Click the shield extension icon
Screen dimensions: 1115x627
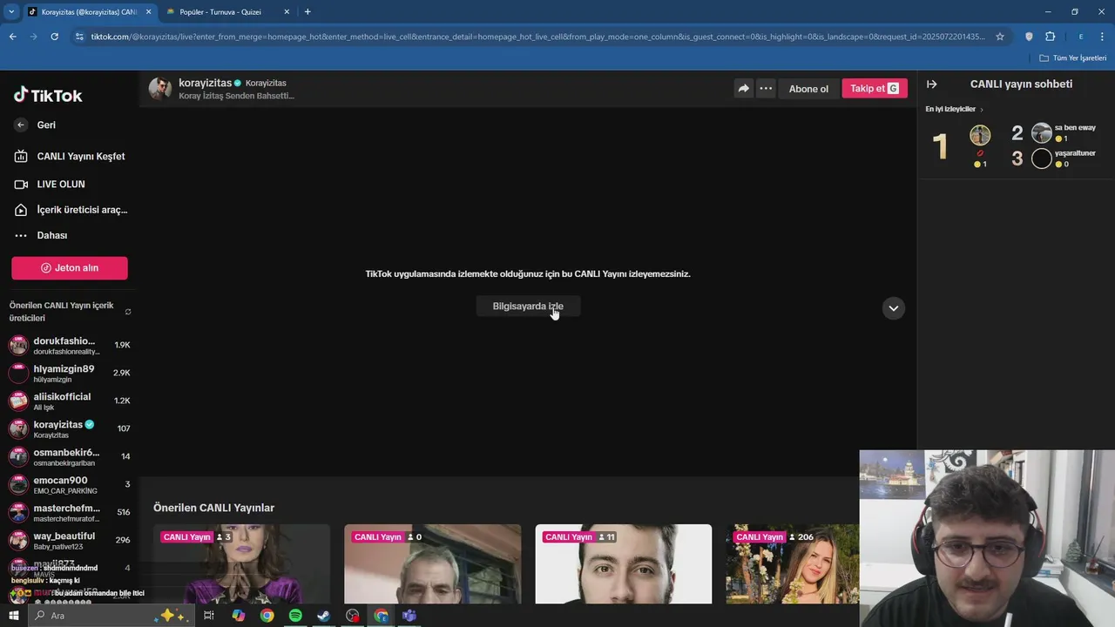pos(1029,37)
